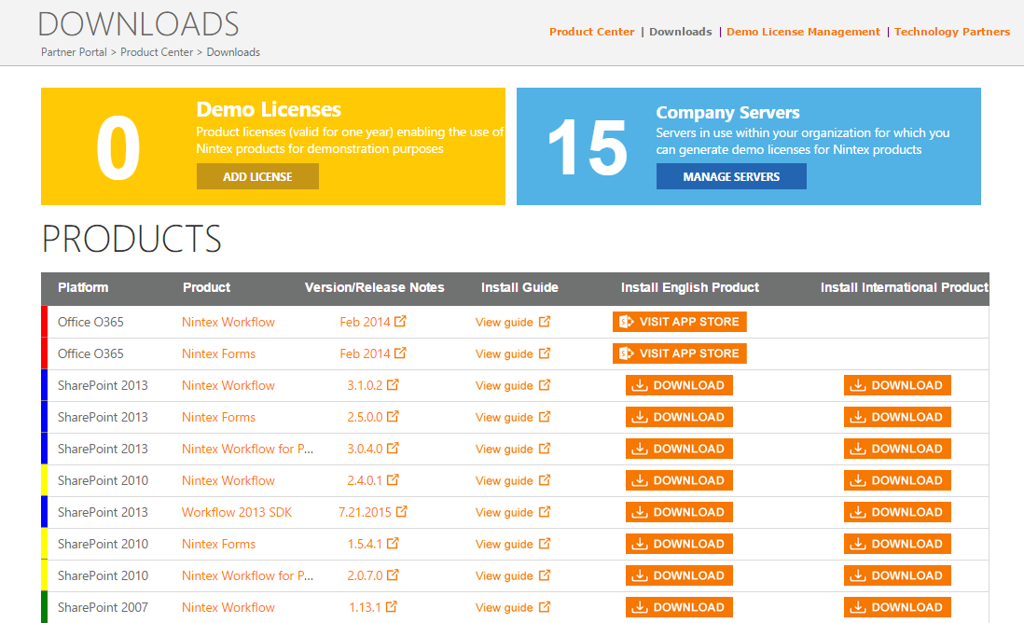The height and width of the screenshot is (623, 1024).
Task: Open Workflow 2013 SDK product link
Action: (x=236, y=512)
